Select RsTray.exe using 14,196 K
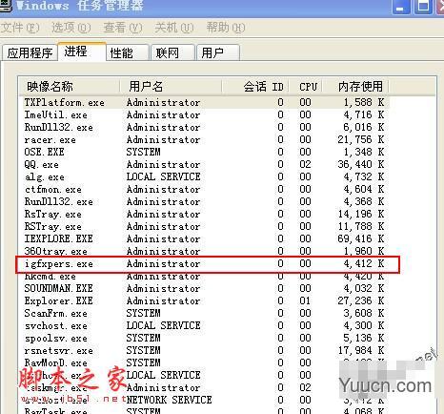The image size is (444, 414). click(x=204, y=215)
